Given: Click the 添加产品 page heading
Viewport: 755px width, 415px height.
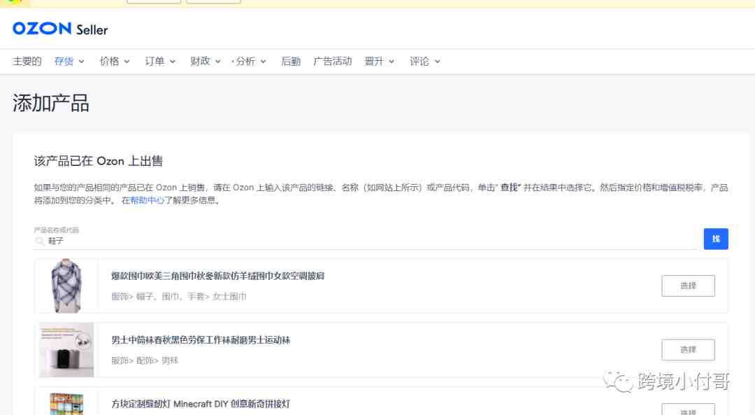Looking at the screenshot, I should [x=51, y=103].
